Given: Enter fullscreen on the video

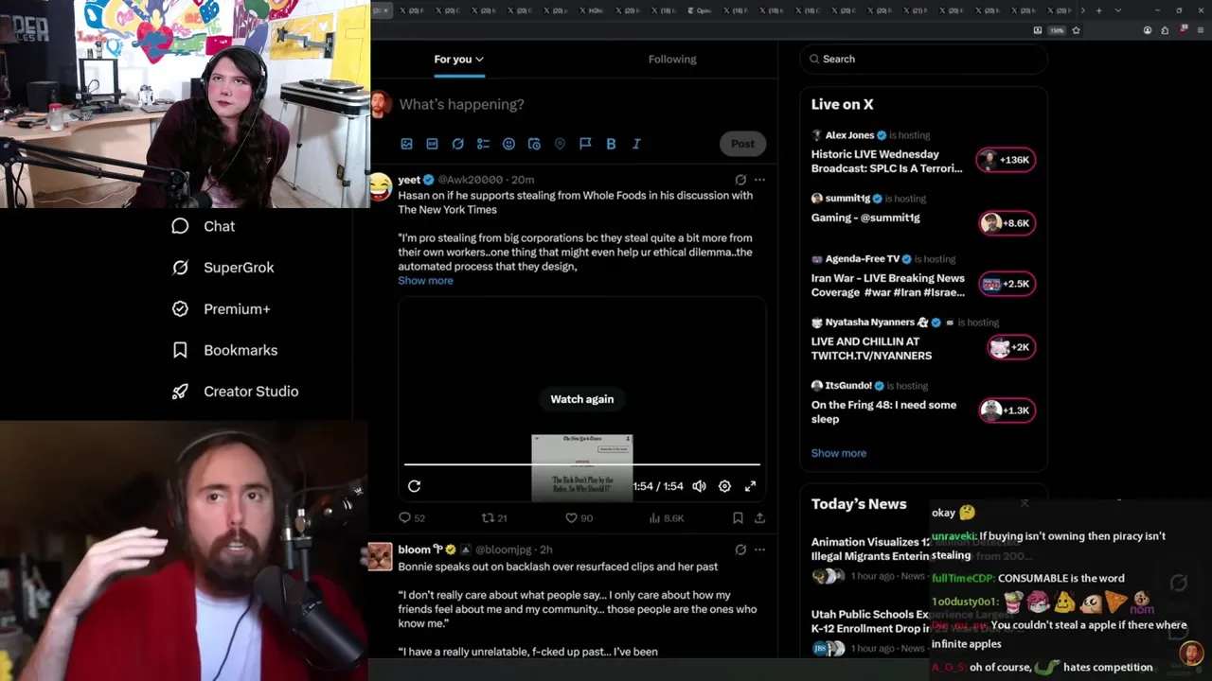Looking at the screenshot, I should [750, 486].
